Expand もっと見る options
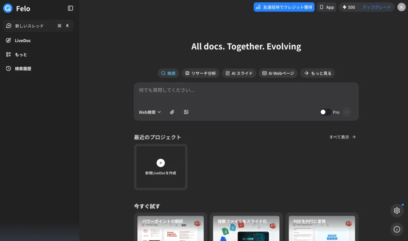The width and height of the screenshot is (408, 241). tap(318, 73)
